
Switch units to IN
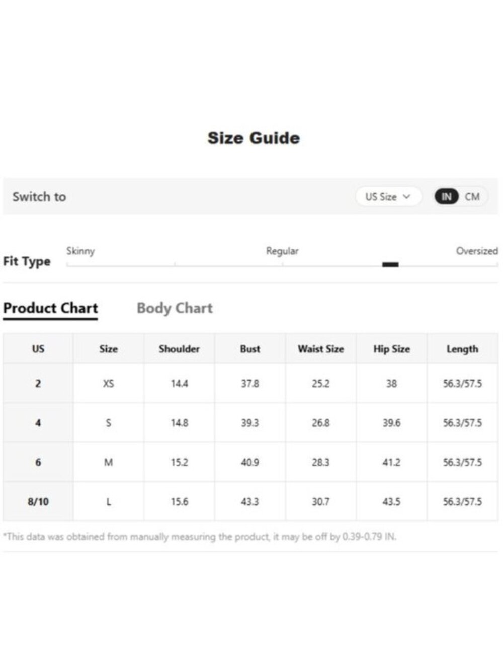coord(446,197)
